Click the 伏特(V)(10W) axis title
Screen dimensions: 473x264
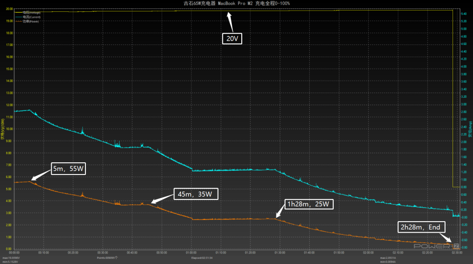pyautogui.click(x=3, y=129)
